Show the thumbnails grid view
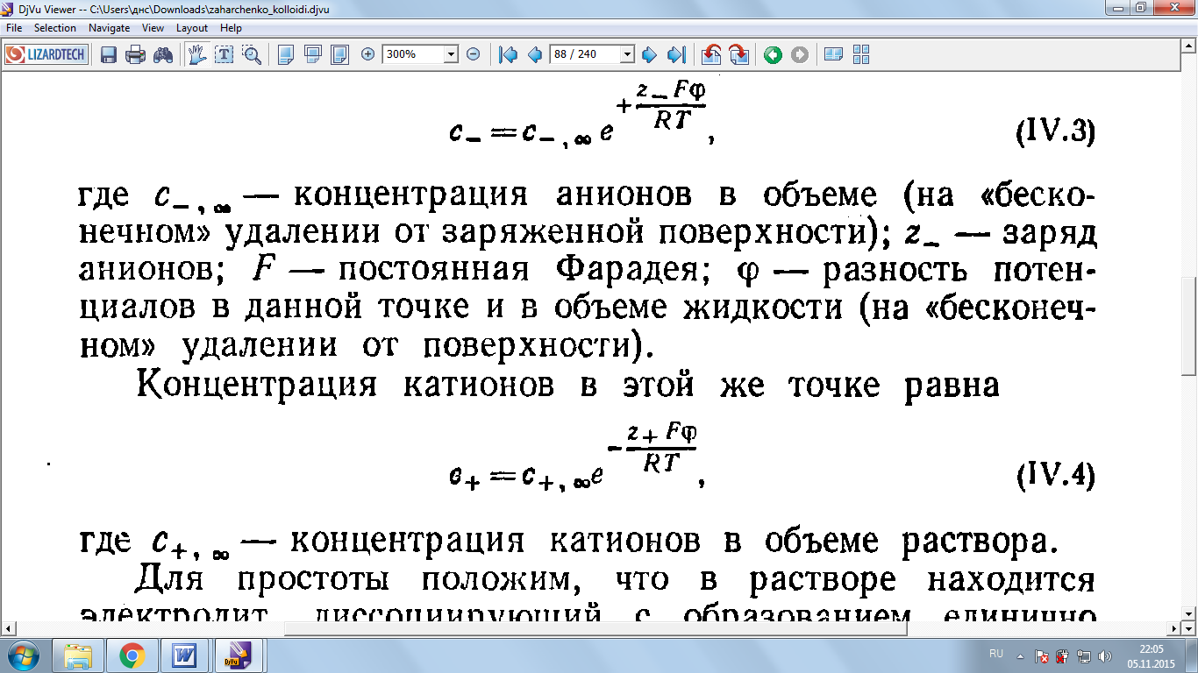The height and width of the screenshot is (673, 1198). 860,54
